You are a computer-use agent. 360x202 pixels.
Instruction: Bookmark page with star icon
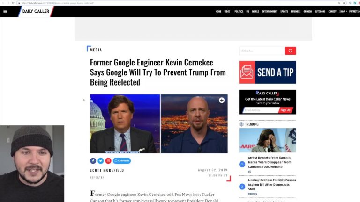[344, 3]
